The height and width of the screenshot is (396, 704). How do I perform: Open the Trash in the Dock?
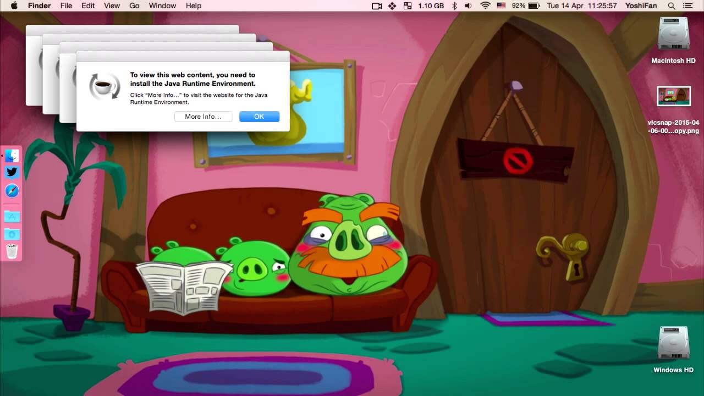point(12,251)
